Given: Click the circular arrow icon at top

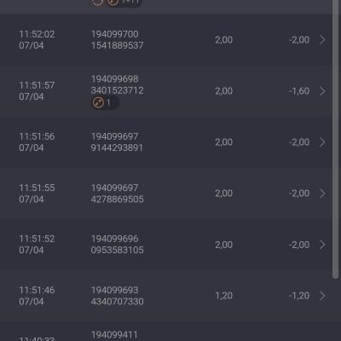Looking at the screenshot, I should pos(97,3).
